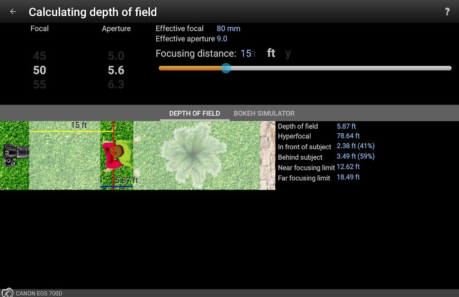The height and width of the screenshot is (297, 459).
Task: Click the focusing distance value 15
Action: coord(245,54)
